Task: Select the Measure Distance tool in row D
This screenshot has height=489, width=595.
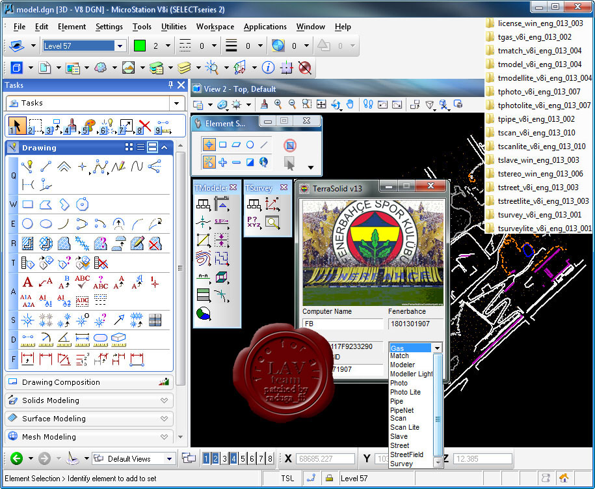Action: pos(28,339)
